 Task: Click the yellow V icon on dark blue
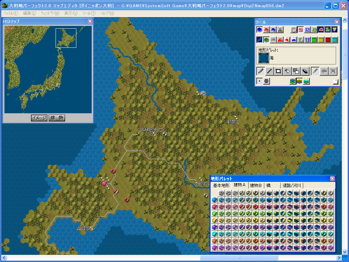(x=335, y=29)
